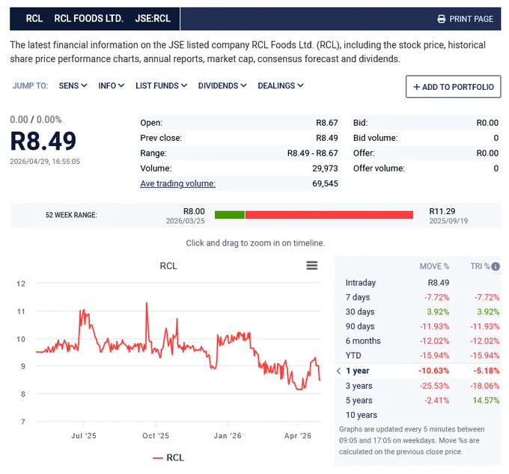Image resolution: width=509 pixels, height=474 pixels.
Task: Select the 6 months period row
Action: [418, 341]
